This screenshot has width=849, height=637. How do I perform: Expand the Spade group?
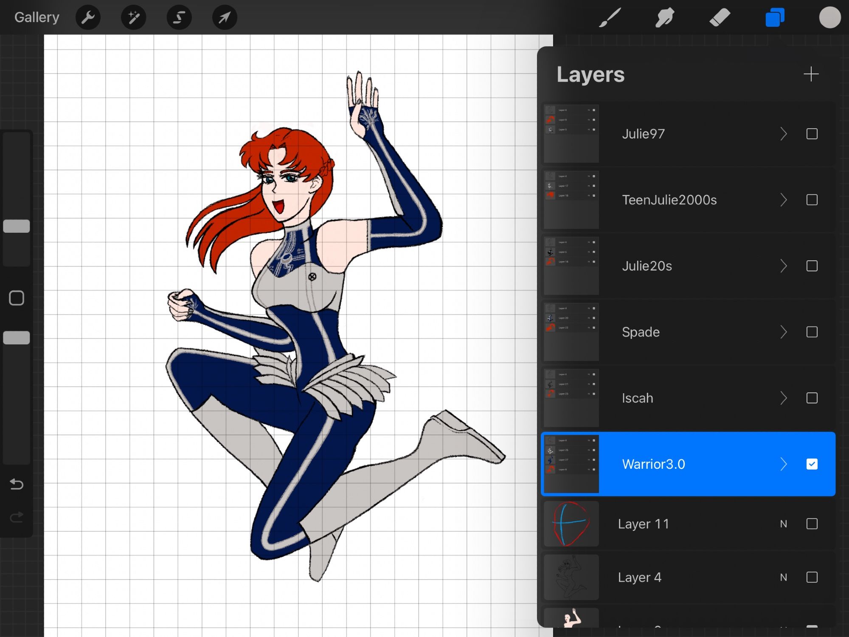[784, 332]
